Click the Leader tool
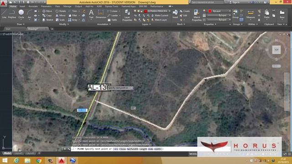 [113, 15]
